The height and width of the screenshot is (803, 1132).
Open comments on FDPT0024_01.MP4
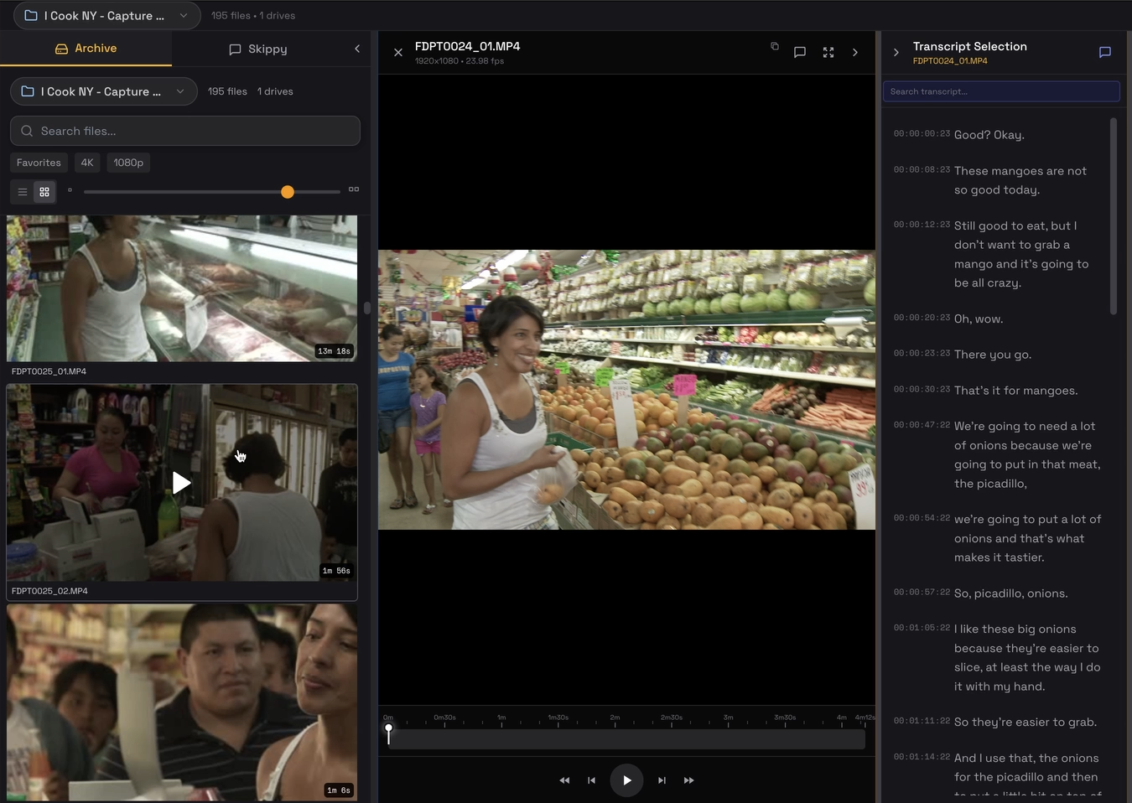pos(799,52)
